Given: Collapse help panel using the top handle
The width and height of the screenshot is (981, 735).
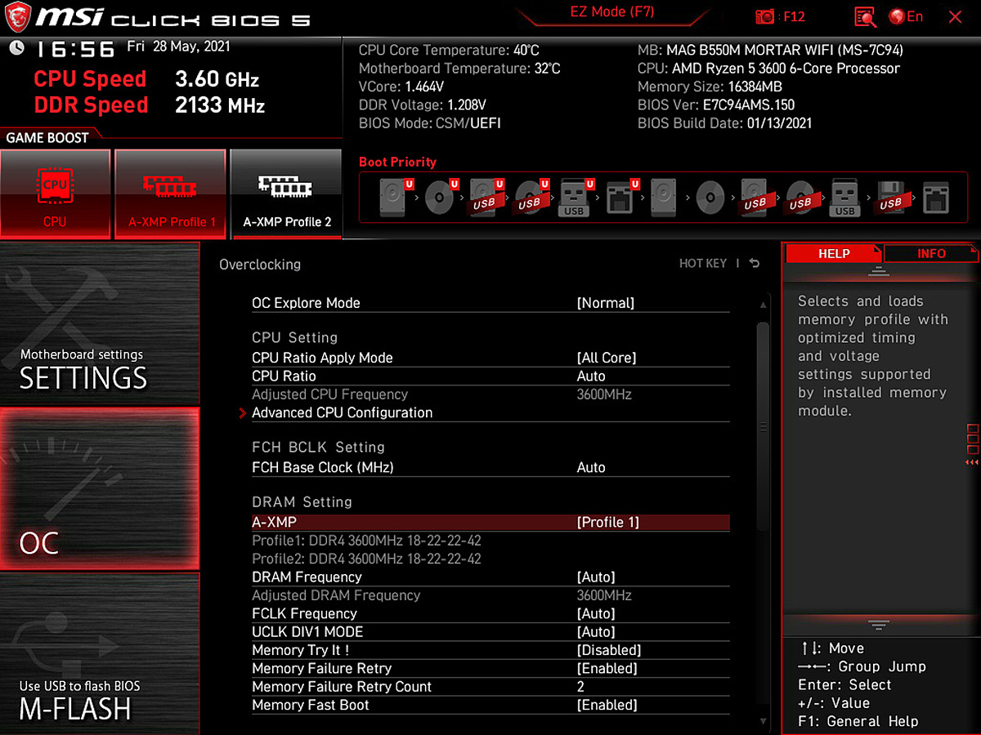Looking at the screenshot, I should pos(879,271).
